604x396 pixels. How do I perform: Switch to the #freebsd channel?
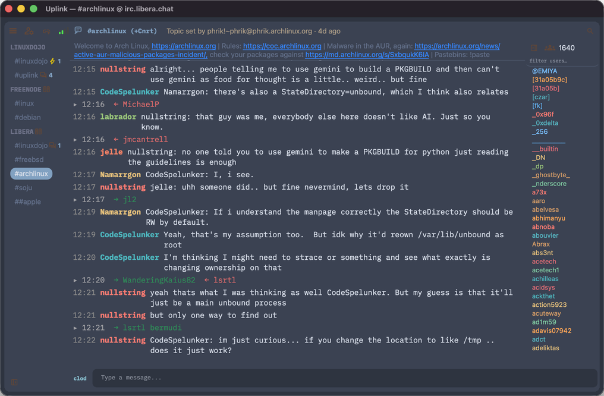click(29, 159)
